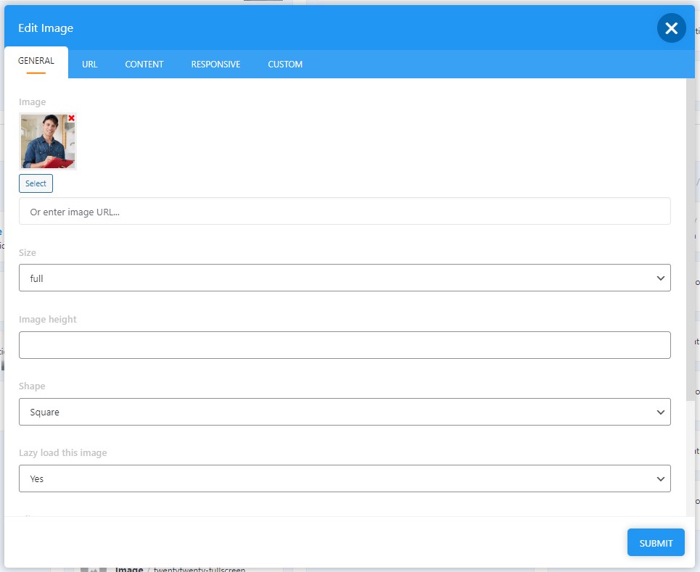Click the 'Lazy load this image' label
The image size is (700, 572).
click(63, 453)
